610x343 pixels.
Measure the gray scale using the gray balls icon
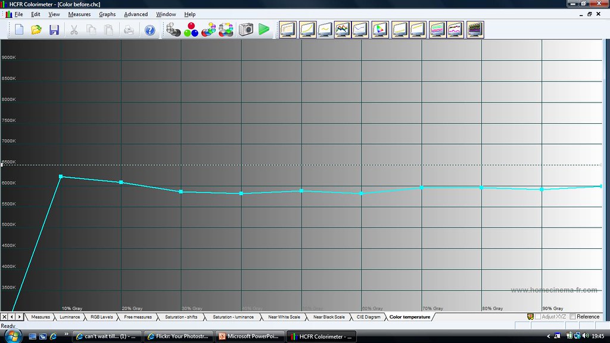point(173,29)
